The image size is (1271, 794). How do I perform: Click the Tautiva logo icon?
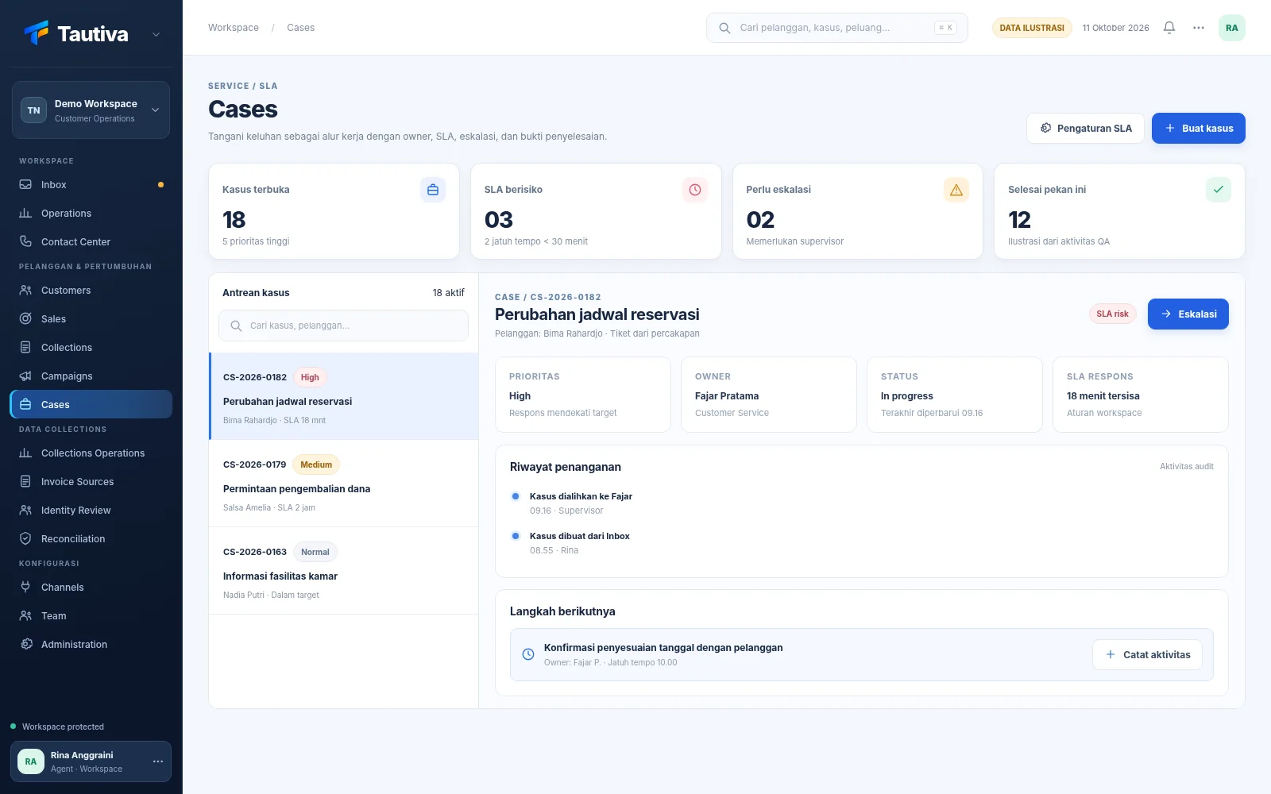[37, 33]
